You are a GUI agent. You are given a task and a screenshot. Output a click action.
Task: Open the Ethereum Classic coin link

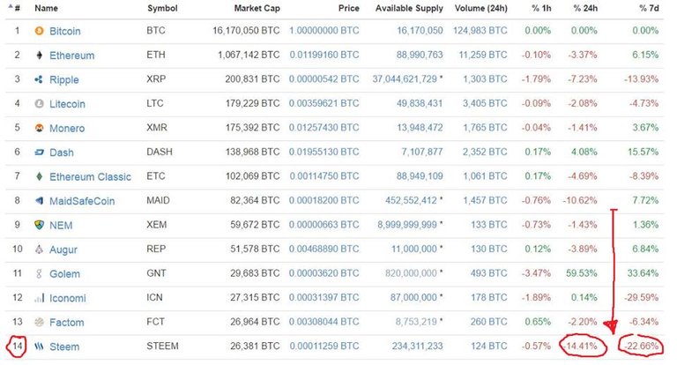pos(90,176)
